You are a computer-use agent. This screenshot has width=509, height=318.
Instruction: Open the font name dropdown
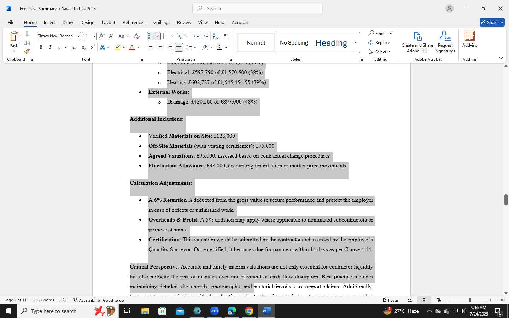[78, 36]
